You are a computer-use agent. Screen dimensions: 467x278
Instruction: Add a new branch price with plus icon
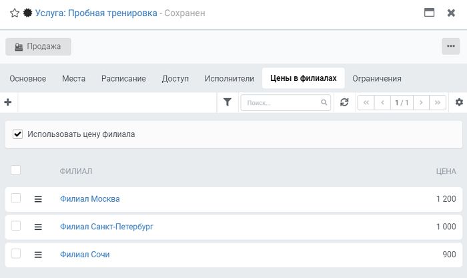(x=8, y=102)
